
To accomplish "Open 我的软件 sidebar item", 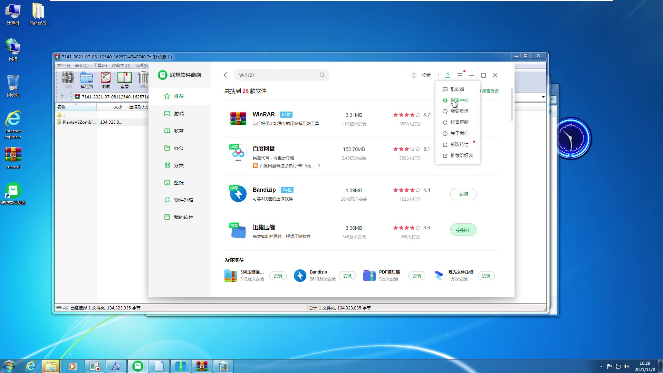I will [x=179, y=217].
